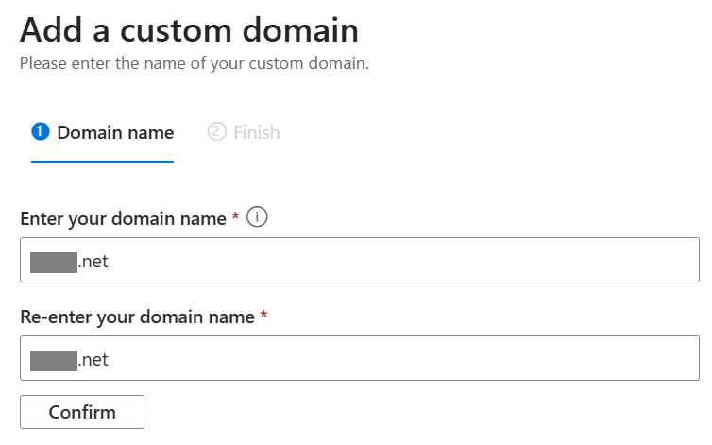Click the info icon beside domain name label
The width and height of the screenshot is (712, 445).
(257, 217)
